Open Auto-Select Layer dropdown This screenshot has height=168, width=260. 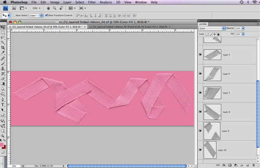(36, 16)
